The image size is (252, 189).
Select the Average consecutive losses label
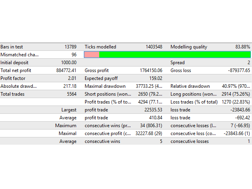[190, 141]
